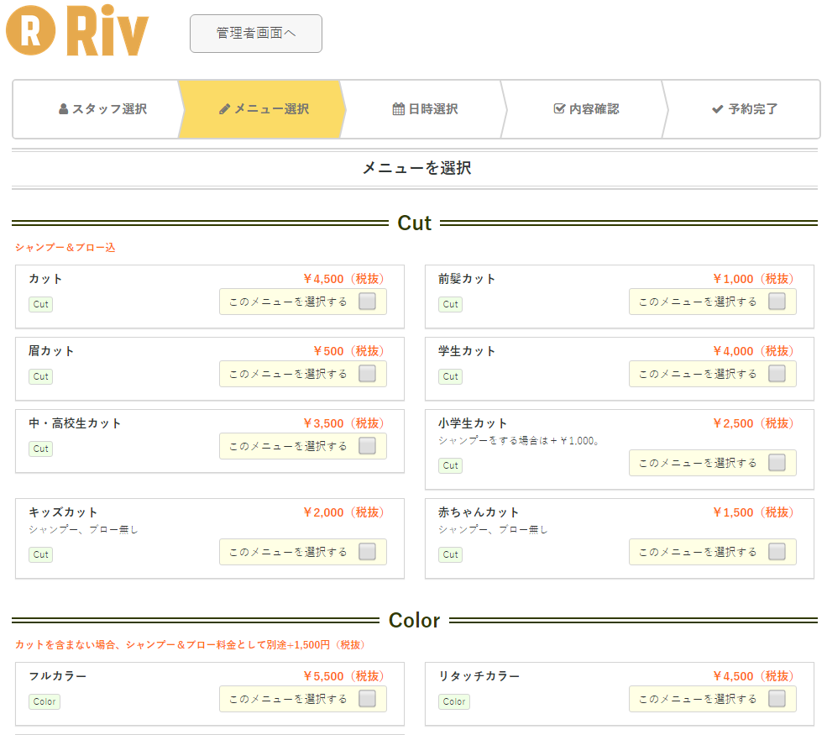Click the カットを含まない場合 notice under Color
This screenshot has height=735, width=827.
point(190,645)
